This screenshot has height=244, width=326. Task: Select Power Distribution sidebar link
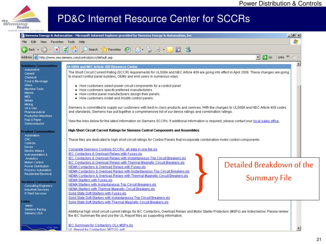pos(37,166)
